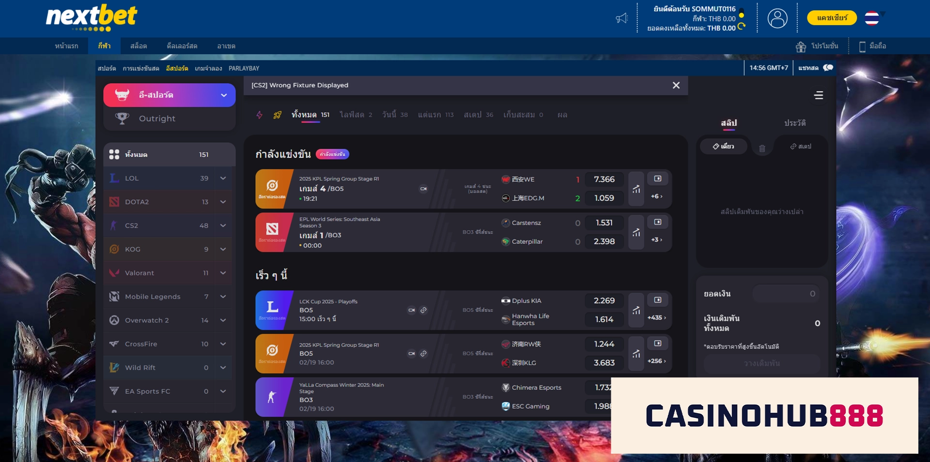Expand the KOG category chevron
This screenshot has width=930, height=462.
223,249
